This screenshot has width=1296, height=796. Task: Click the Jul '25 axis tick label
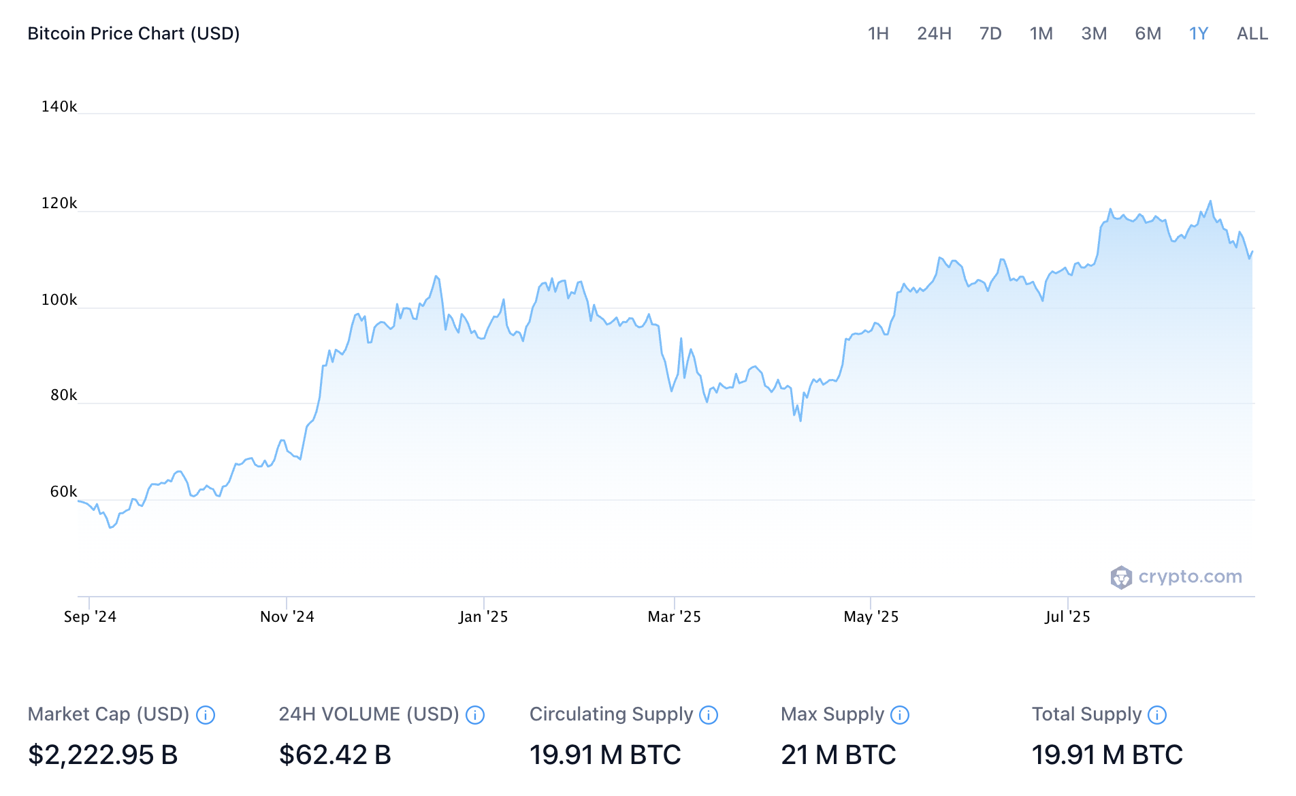1067,616
